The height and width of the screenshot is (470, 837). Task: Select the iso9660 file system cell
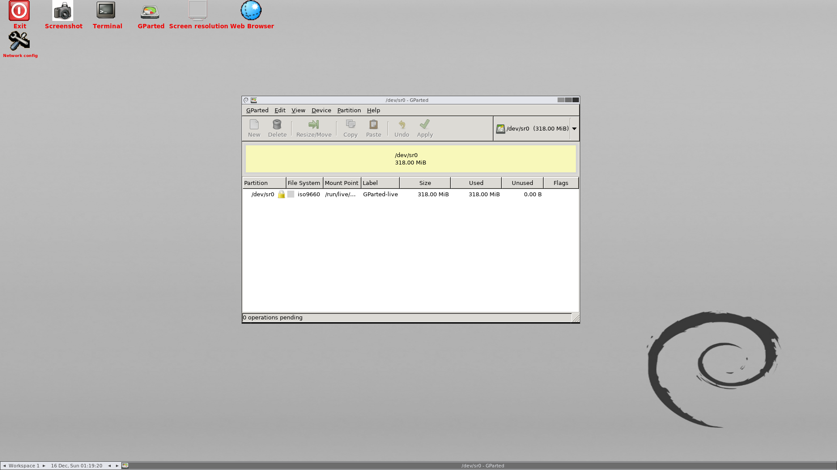tap(309, 195)
